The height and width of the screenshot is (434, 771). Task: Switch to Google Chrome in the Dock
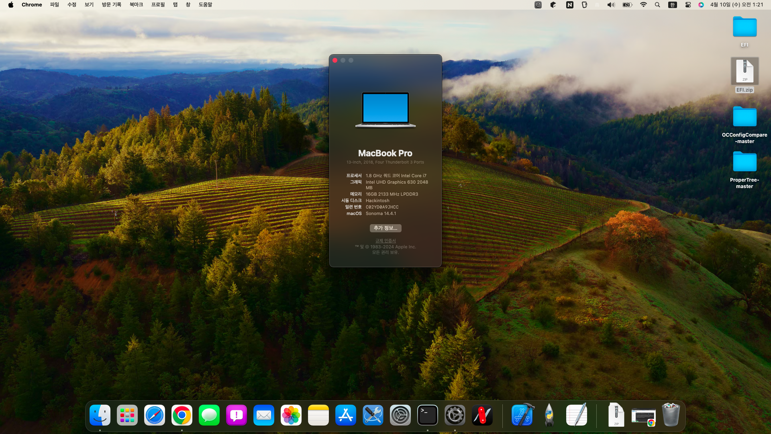pyautogui.click(x=182, y=415)
